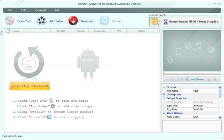Mute audio with the speaker icon

[187, 79]
